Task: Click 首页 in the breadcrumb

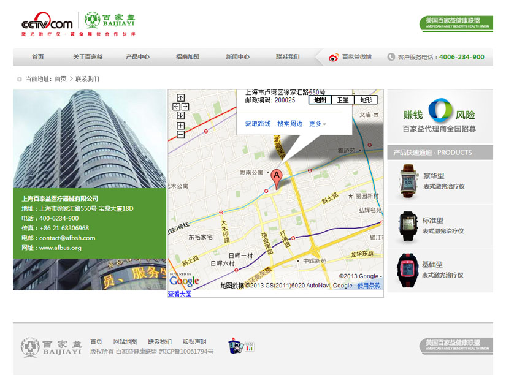Action: pos(61,79)
